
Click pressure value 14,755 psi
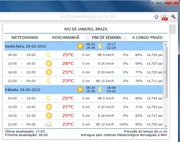(154, 55)
